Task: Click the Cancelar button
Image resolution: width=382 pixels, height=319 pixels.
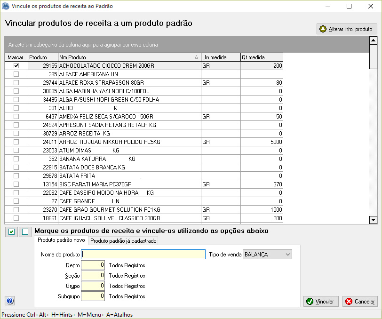Action: (x=360, y=302)
